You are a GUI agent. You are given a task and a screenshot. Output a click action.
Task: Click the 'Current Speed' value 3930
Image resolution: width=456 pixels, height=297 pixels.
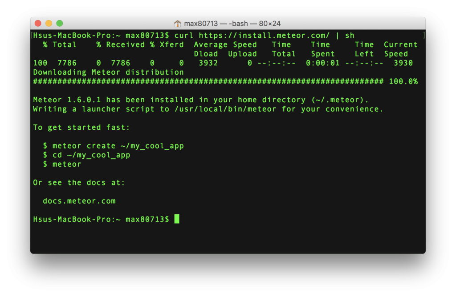tap(403, 63)
